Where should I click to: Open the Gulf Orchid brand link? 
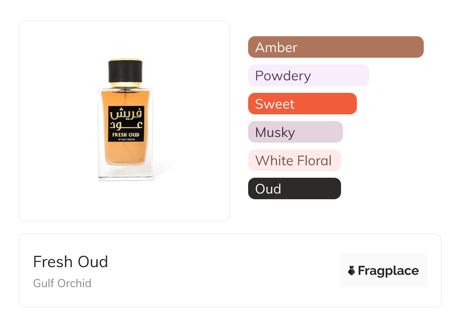[x=62, y=283]
